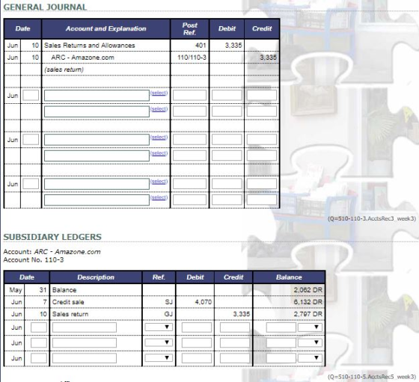Open Ref. dropdown in second blank ledger row
Image resolution: width=419 pixels, height=382 pixels.
(159, 342)
